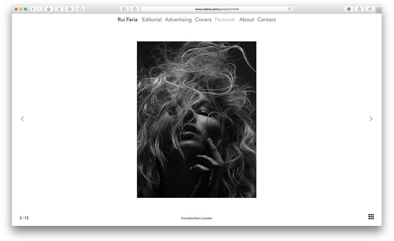Open the Advertising section
This screenshot has width=394, height=241.
coord(178,20)
